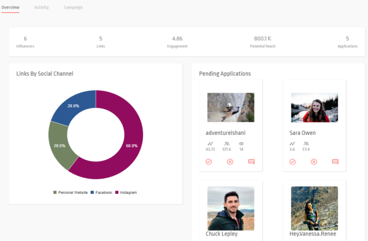The image size is (368, 241).
Task: Select the Overview tab
Action: click(x=10, y=7)
